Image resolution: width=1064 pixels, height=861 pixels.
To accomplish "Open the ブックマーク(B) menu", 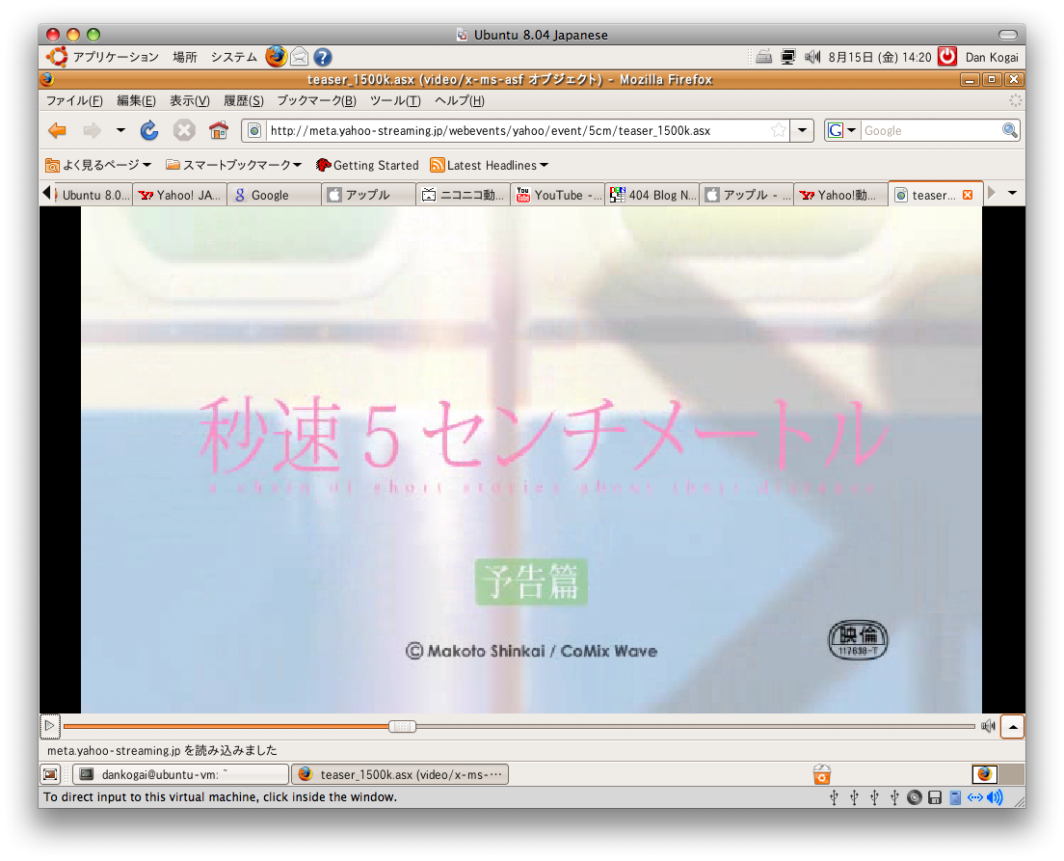I will click(x=316, y=100).
